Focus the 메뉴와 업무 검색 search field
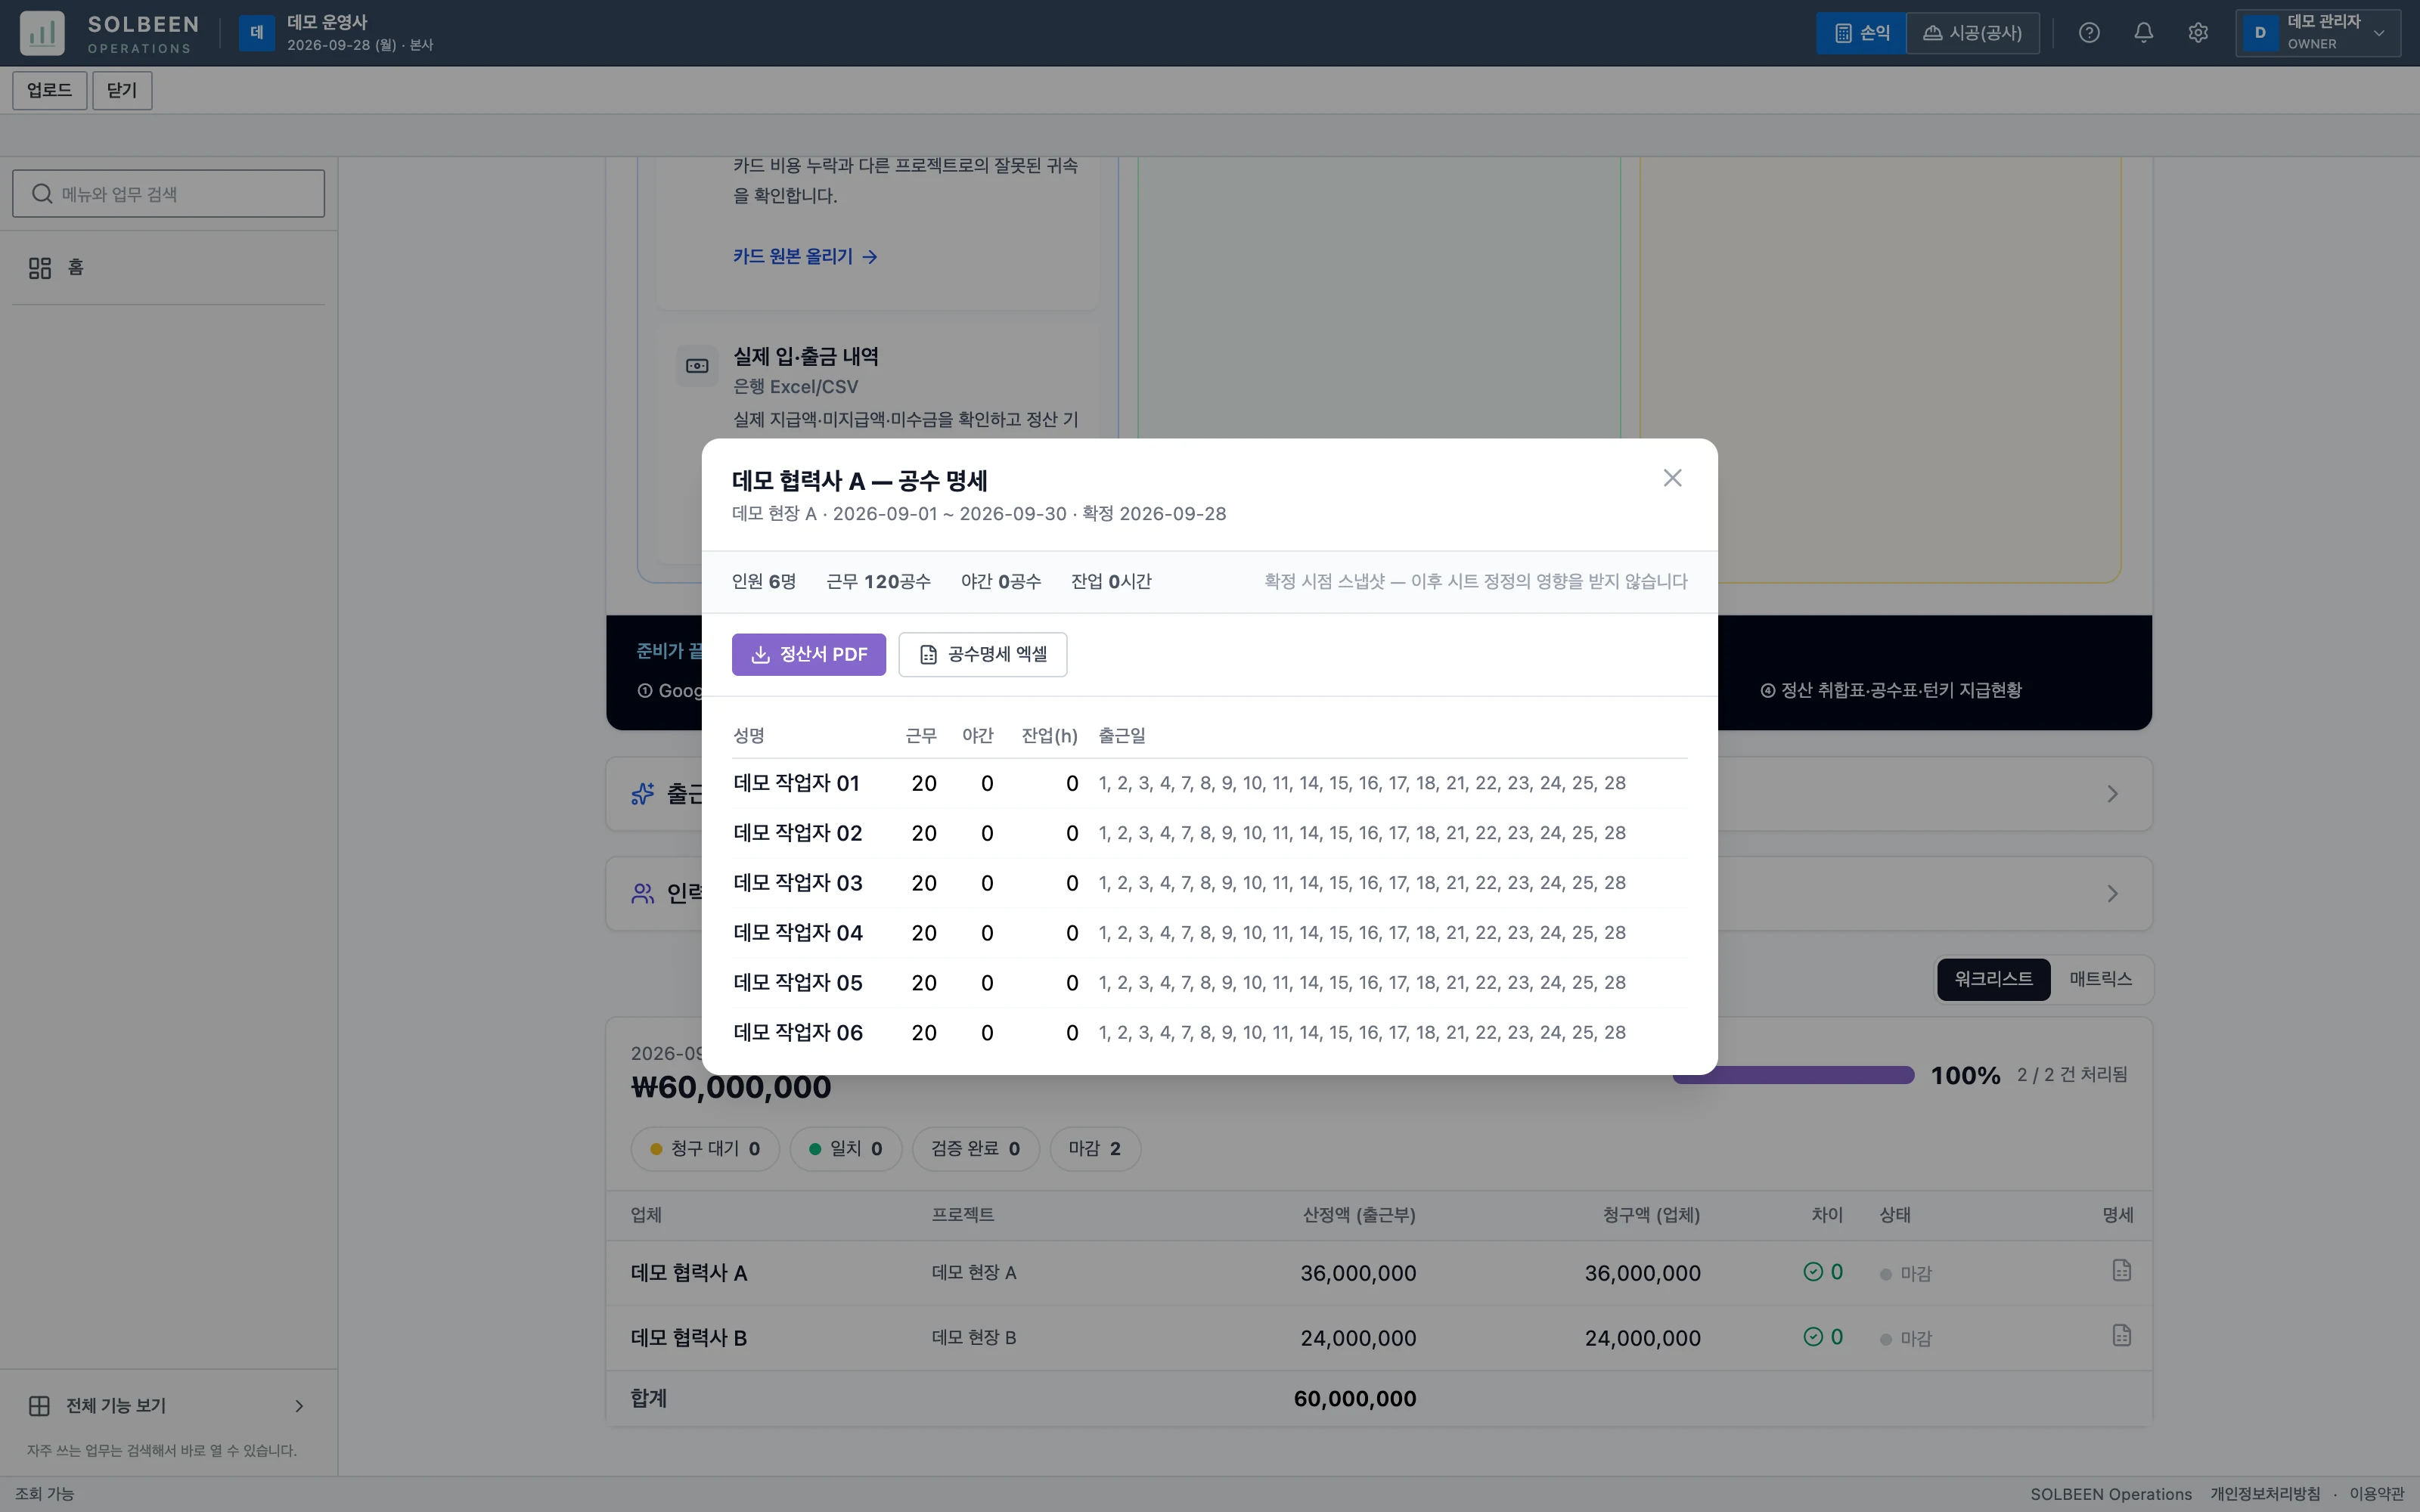The width and height of the screenshot is (2420, 1512). (x=168, y=194)
